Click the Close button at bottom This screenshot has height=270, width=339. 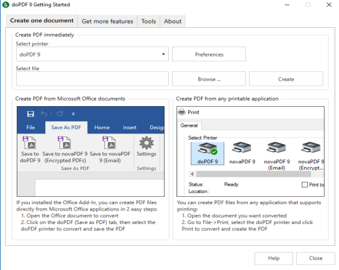click(x=315, y=258)
